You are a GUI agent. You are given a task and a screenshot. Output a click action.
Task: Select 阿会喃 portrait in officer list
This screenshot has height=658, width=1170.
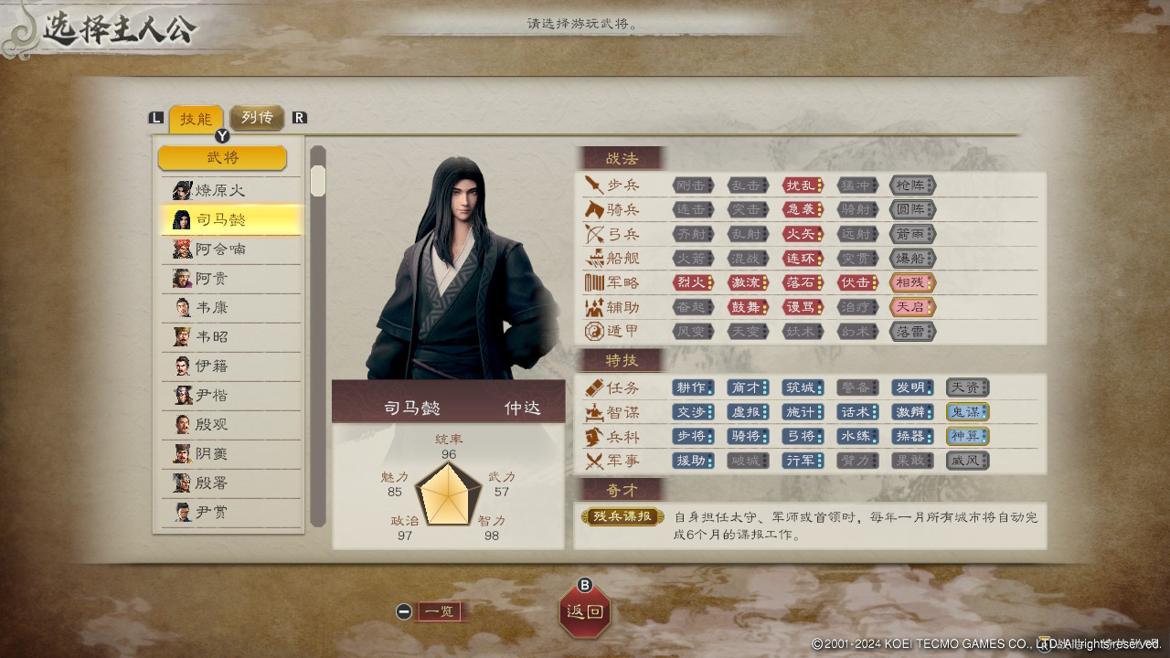(x=182, y=249)
